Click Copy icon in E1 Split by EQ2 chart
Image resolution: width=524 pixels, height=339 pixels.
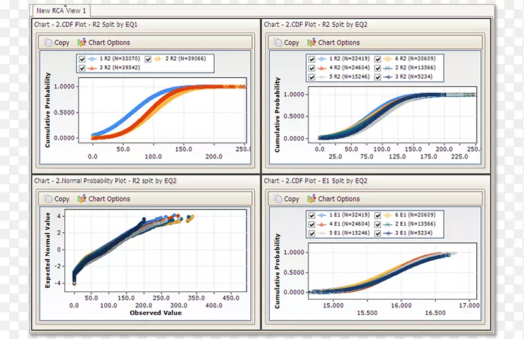278,199
